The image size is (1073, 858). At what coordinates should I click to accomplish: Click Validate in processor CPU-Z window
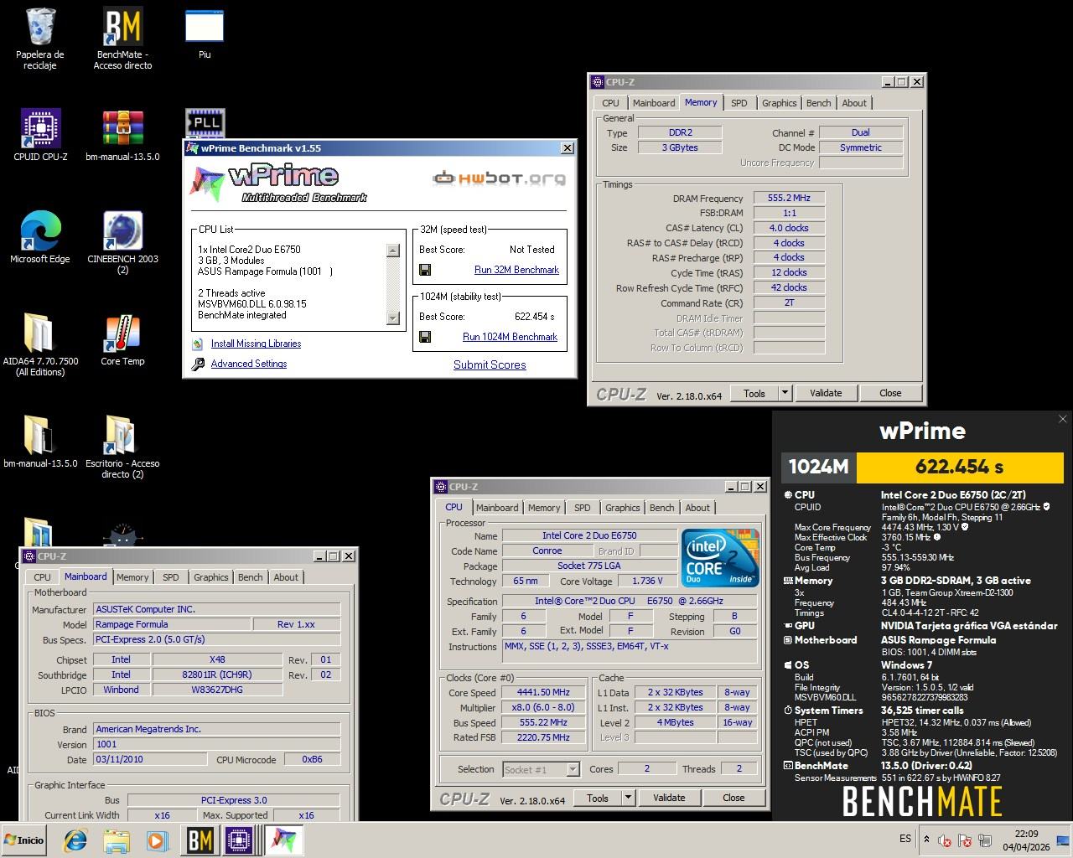tap(669, 798)
